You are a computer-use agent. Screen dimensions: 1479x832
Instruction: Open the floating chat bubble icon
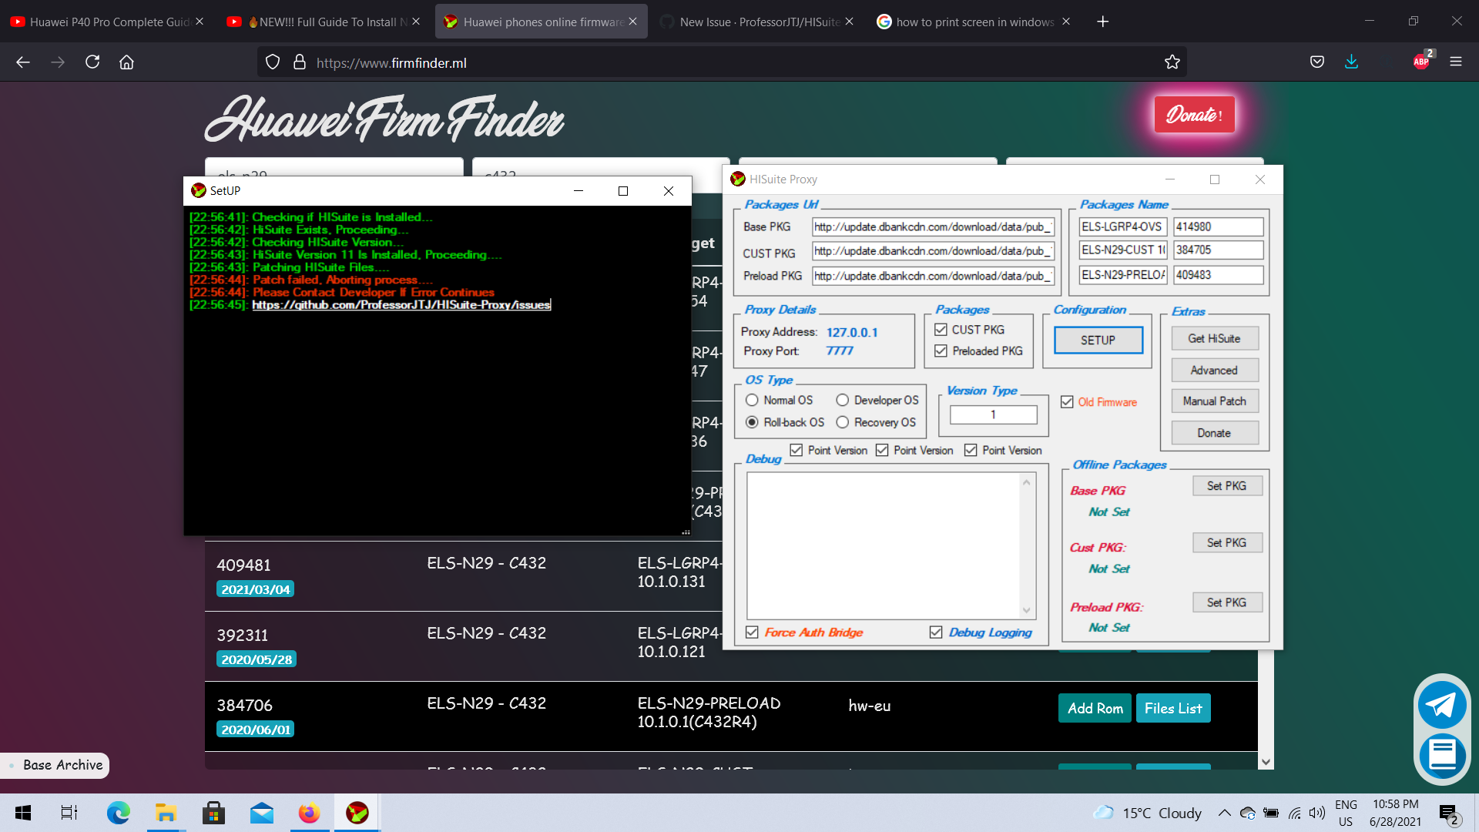click(x=1441, y=756)
